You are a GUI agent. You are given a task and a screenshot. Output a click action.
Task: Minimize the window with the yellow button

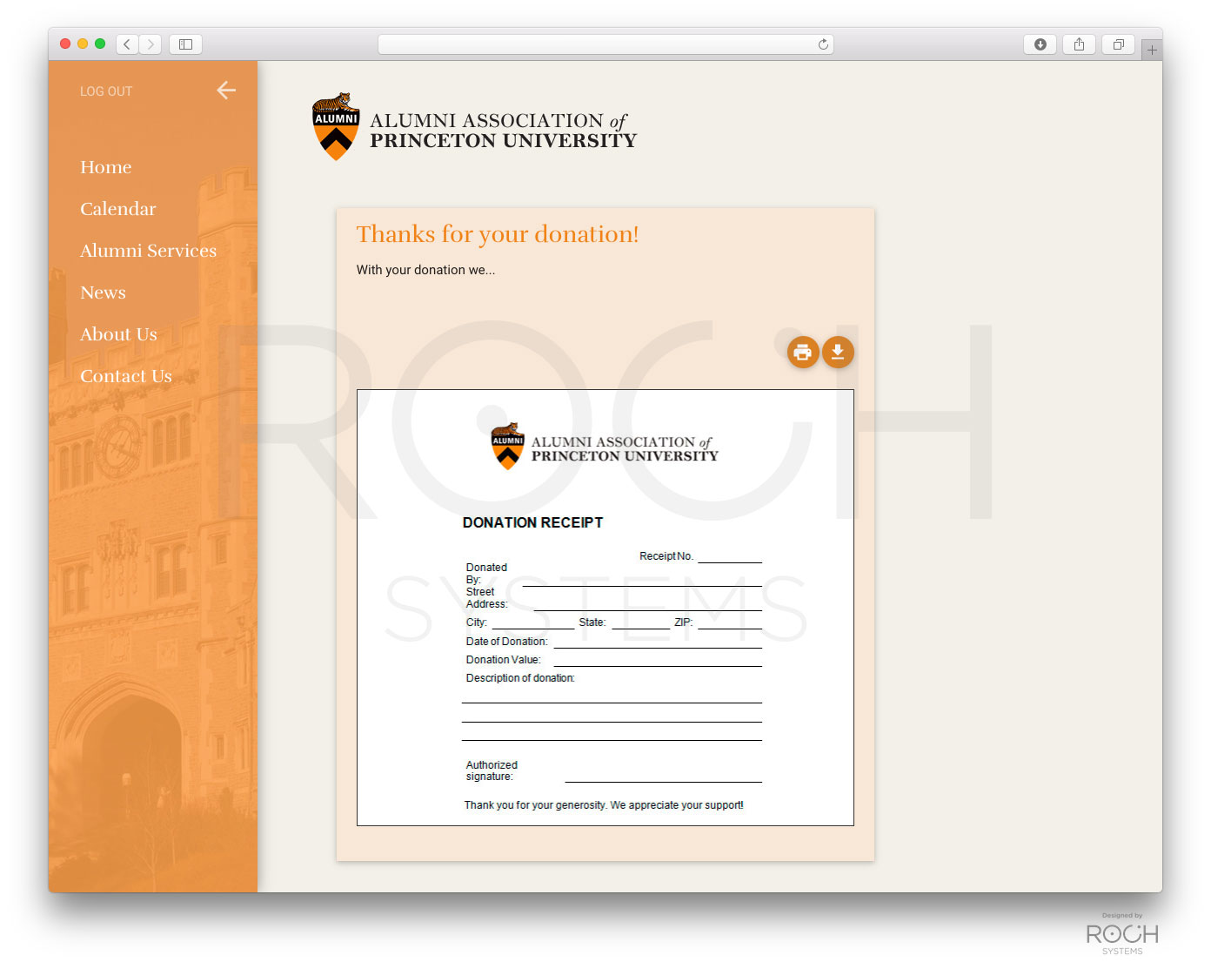click(x=83, y=44)
